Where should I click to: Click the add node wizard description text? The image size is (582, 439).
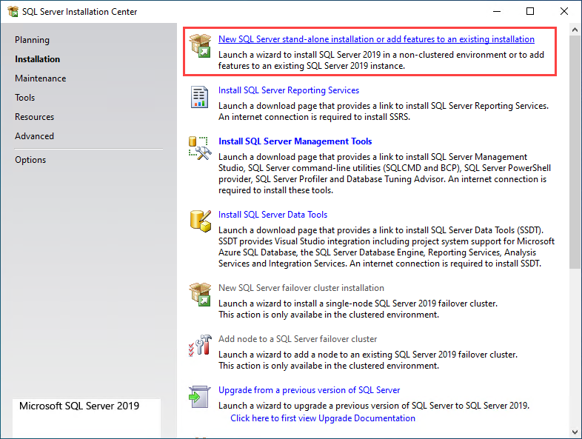[x=368, y=361]
